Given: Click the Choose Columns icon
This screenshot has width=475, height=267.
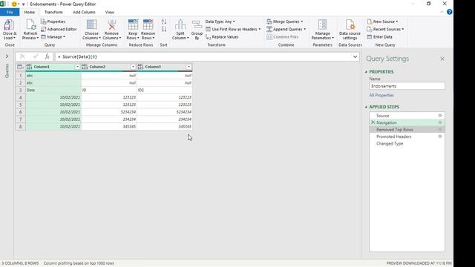Looking at the screenshot, I should tap(91, 24).
